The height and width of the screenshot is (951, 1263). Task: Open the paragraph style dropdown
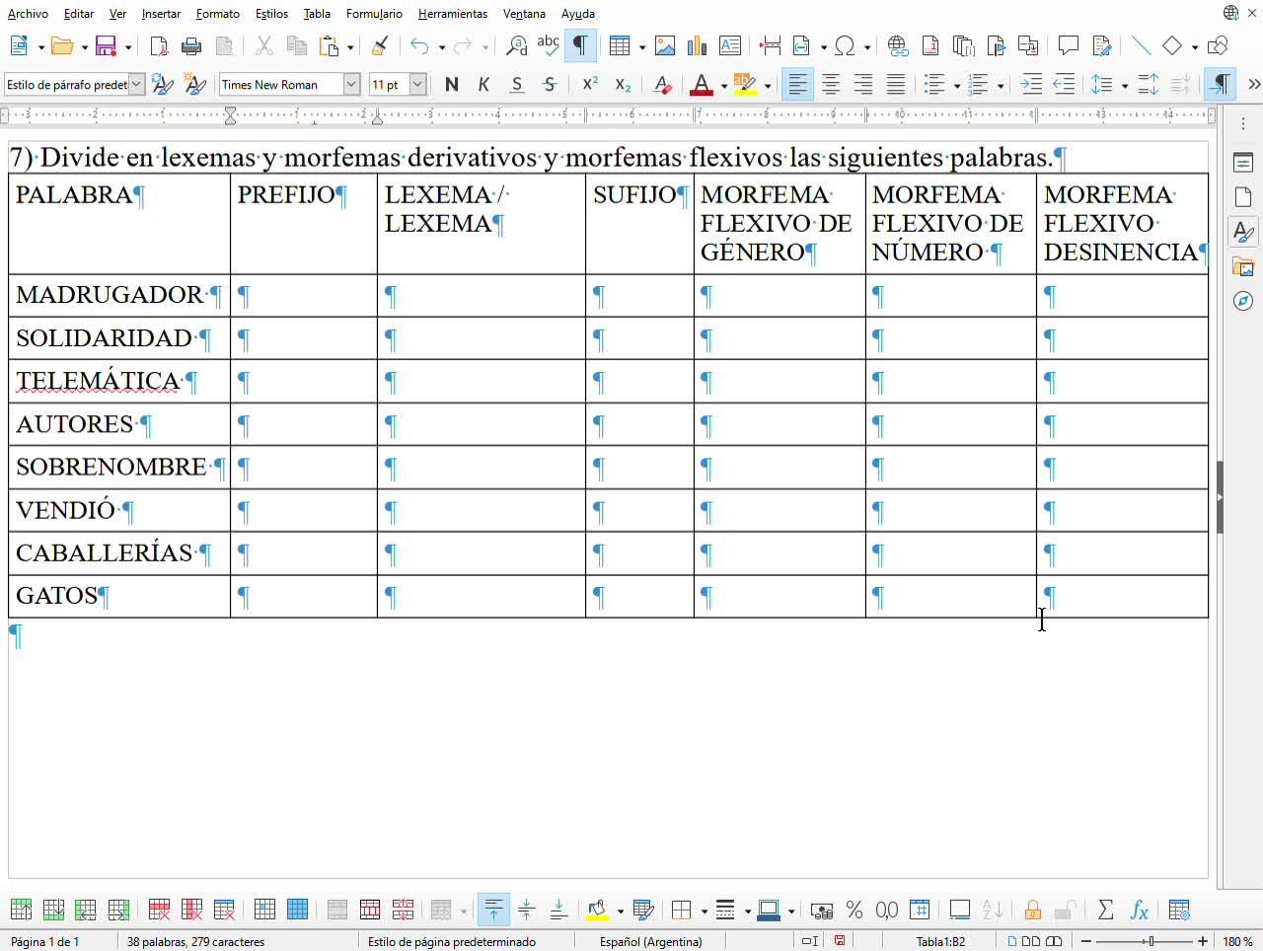(x=137, y=85)
